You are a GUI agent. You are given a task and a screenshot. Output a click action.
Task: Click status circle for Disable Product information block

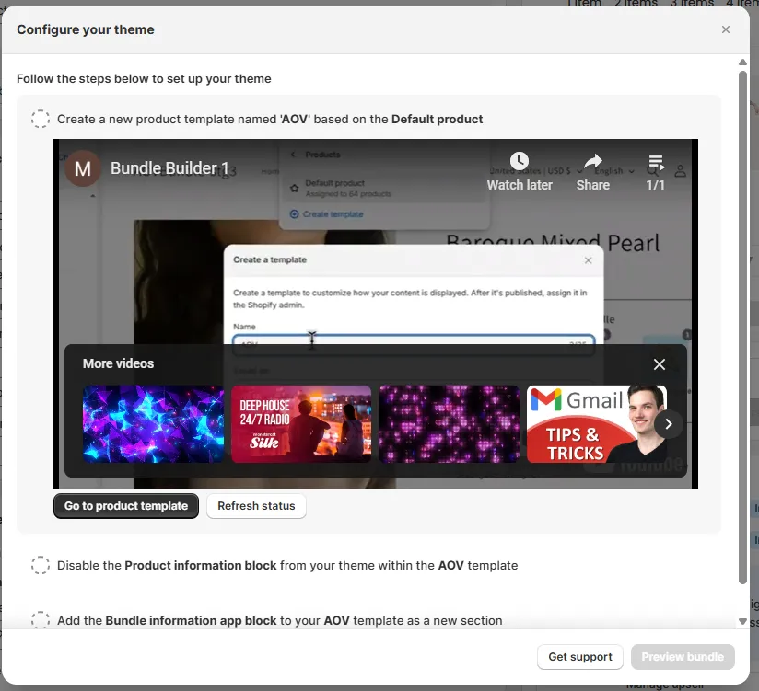point(41,565)
